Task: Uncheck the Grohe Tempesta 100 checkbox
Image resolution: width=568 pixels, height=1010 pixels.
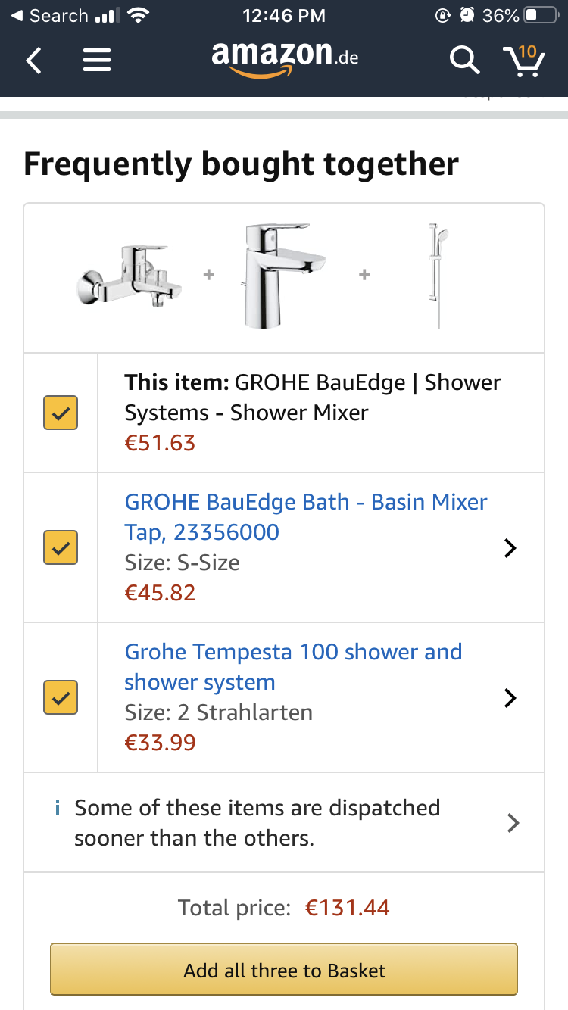Action: [x=61, y=697]
